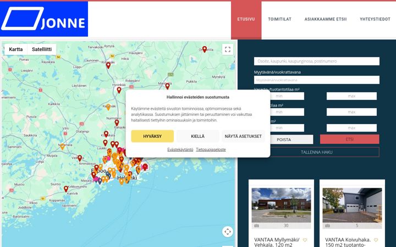
Task: Open the Etusivu menu item
Action: click(246, 19)
